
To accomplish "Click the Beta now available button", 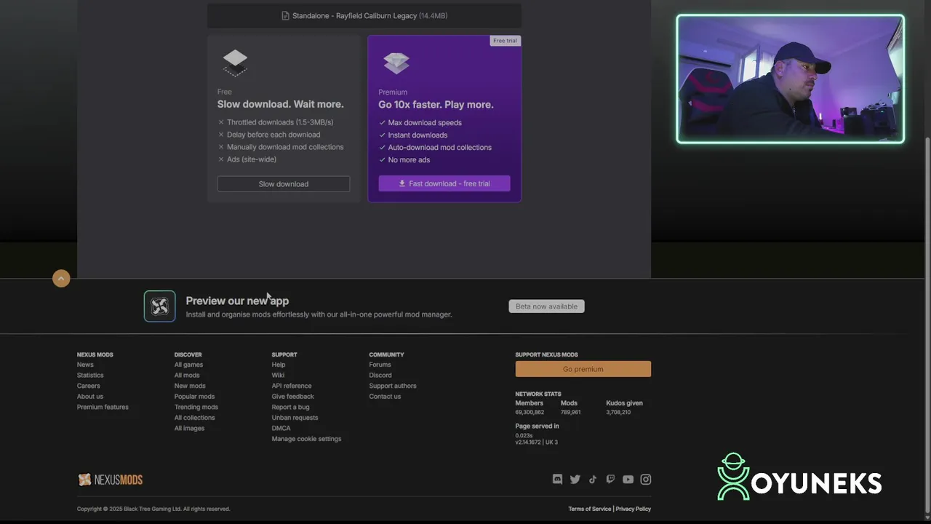I will click(546, 306).
